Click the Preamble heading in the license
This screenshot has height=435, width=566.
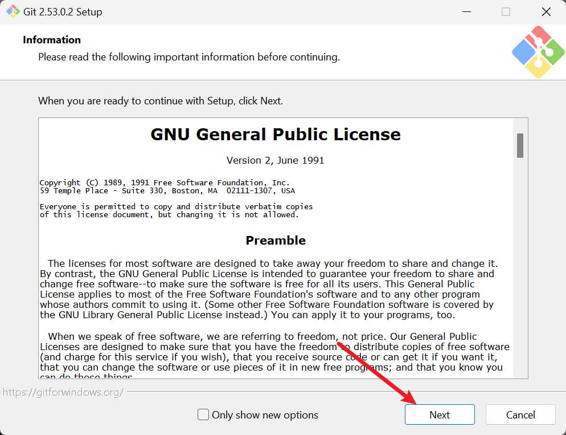click(276, 241)
